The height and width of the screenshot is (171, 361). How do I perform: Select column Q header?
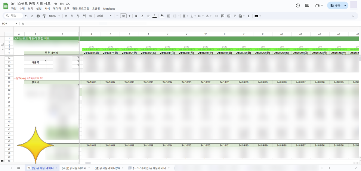[92, 34]
